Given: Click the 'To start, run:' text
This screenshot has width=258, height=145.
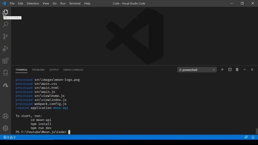Looking at the screenshot, I should pos(29,116).
